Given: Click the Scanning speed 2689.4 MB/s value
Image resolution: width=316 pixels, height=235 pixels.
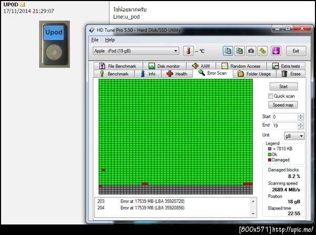Looking at the screenshot, I should 286,190.
